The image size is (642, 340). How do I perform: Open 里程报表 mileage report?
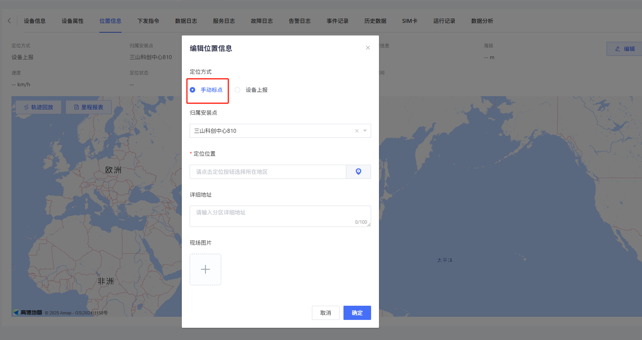tap(88, 107)
